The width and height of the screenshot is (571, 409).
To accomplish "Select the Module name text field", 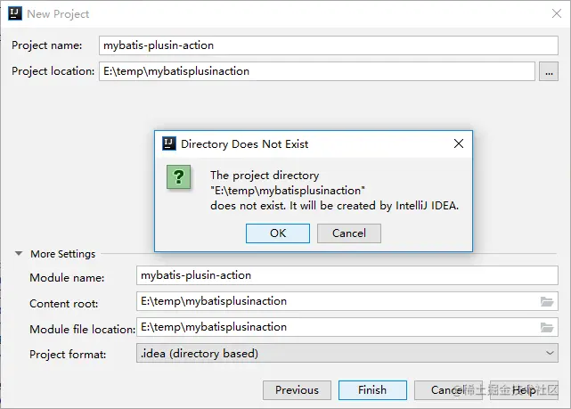I will coord(347,275).
